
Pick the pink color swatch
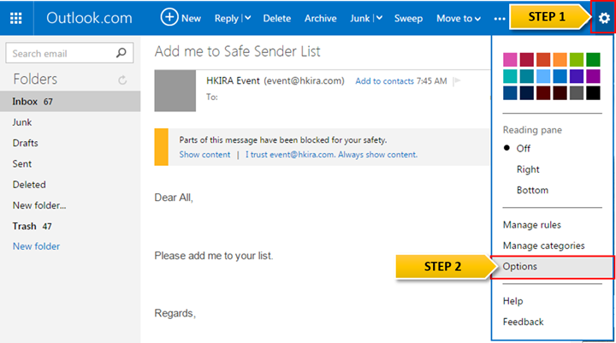point(510,60)
